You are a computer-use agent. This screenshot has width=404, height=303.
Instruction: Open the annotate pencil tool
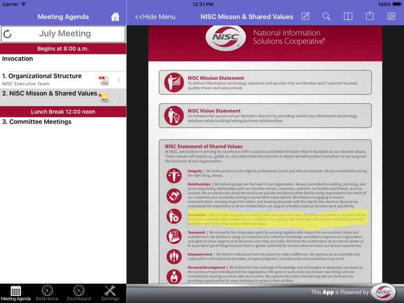305,17
